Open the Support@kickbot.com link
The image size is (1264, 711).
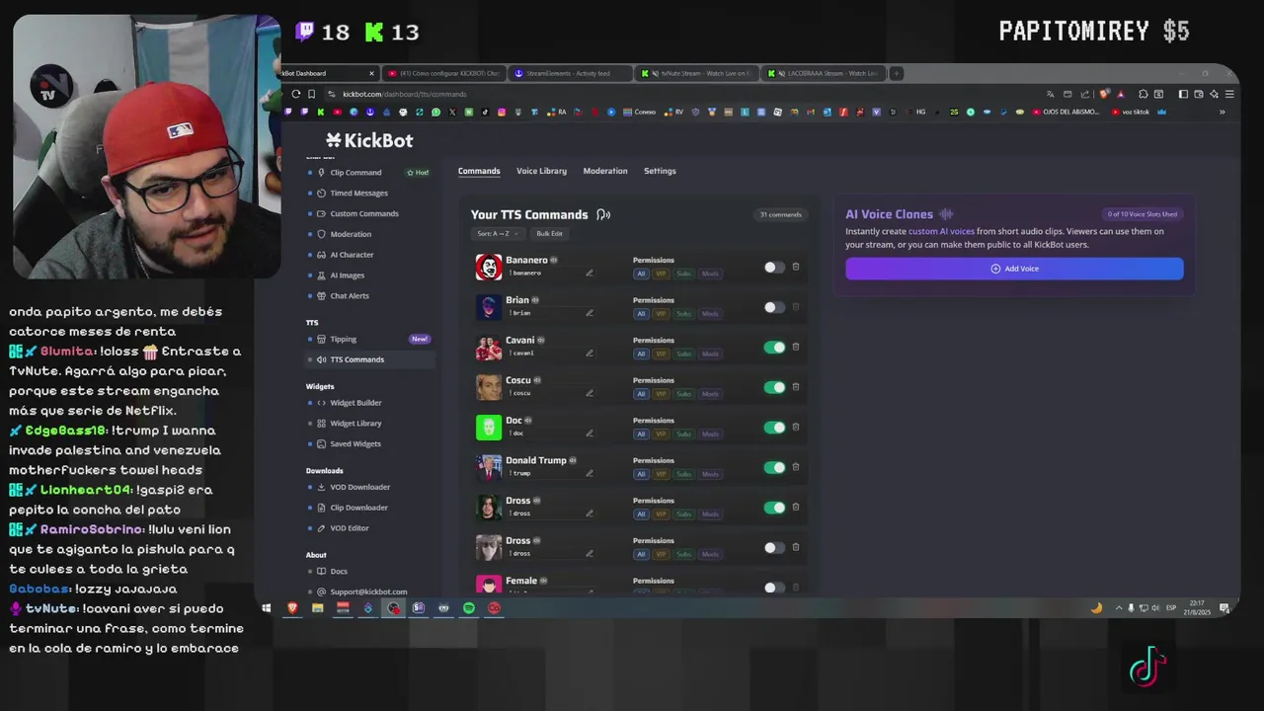[x=368, y=592]
